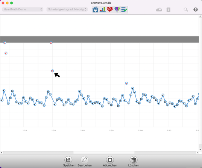
Task: Click the magnifier search icon
Action: tap(186, 10)
